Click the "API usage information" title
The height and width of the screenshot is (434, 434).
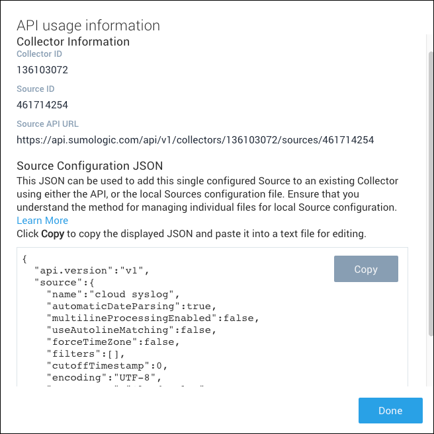(88, 26)
